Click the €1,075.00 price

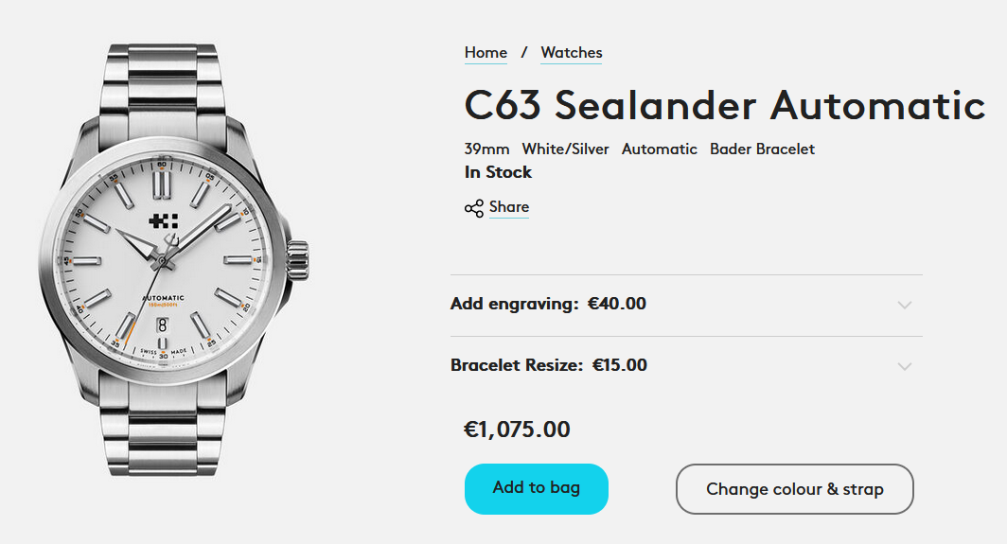(x=517, y=430)
